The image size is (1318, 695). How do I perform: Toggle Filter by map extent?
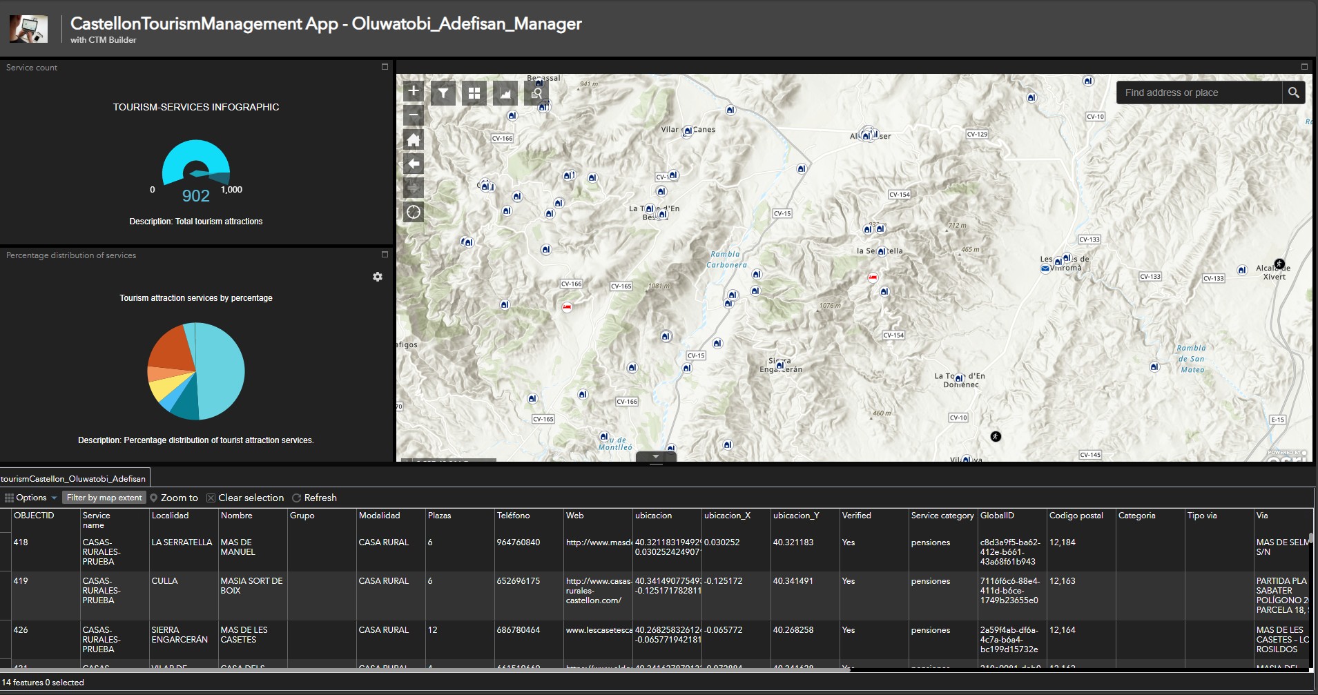click(x=104, y=498)
